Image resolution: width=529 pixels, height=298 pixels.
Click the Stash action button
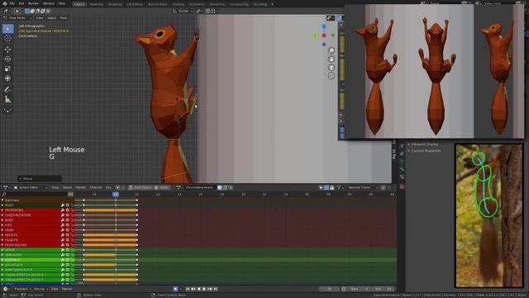162,188
